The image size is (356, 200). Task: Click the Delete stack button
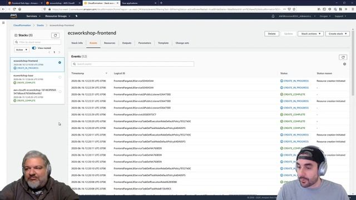pyautogui.click(x=271, y=33)
